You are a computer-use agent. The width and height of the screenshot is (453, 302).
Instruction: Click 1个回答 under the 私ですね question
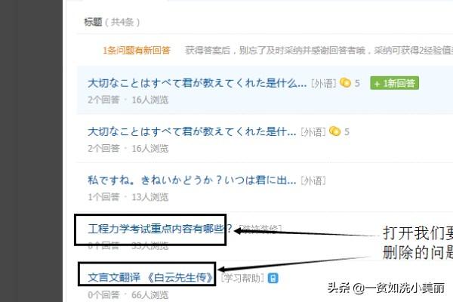coord(103,197)
